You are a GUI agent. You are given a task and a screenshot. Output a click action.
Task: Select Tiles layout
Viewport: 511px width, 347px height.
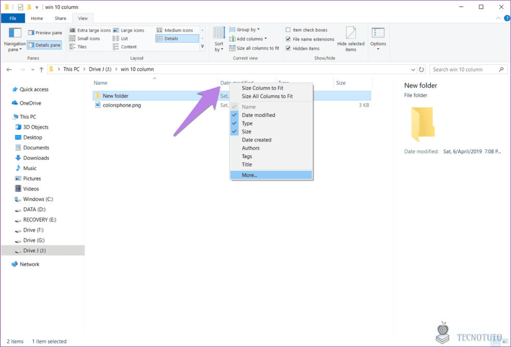click(78, 47)
